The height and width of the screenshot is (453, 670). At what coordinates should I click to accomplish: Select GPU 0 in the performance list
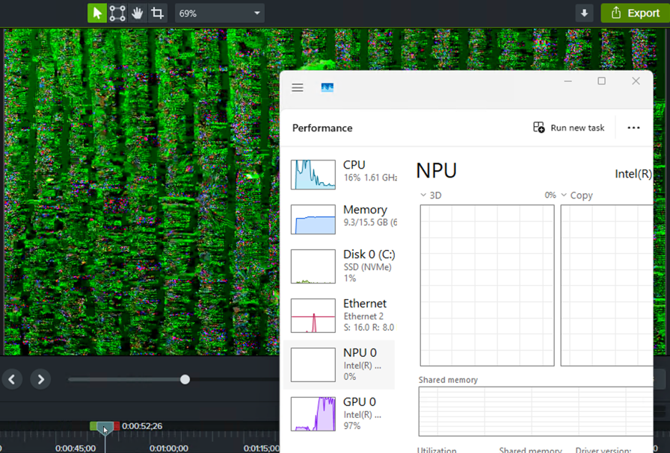(x=342, y=413)
